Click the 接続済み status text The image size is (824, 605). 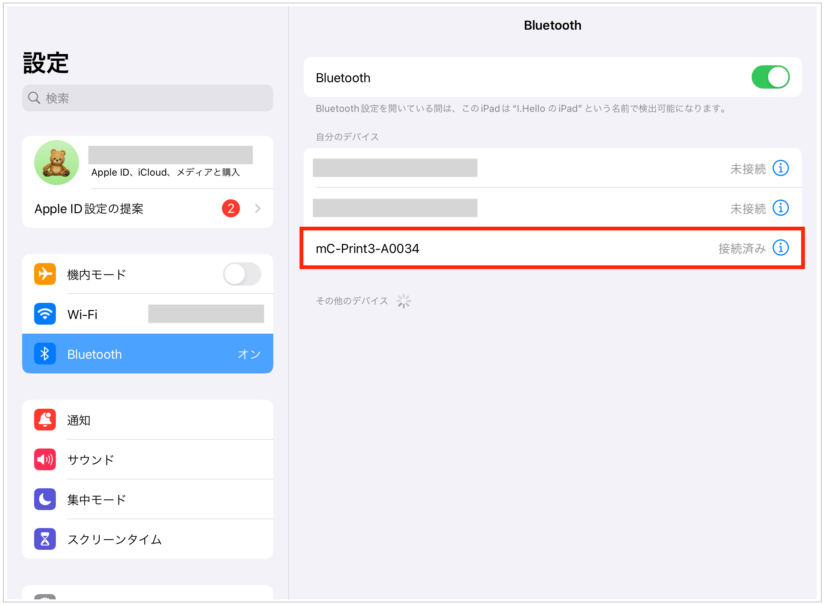pyautogui.click(x=742, y=248)
